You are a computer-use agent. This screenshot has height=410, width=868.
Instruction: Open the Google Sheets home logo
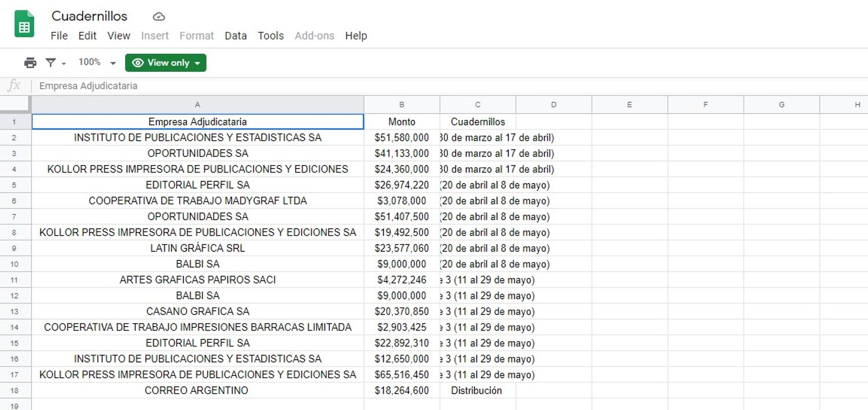coord(24,24)
